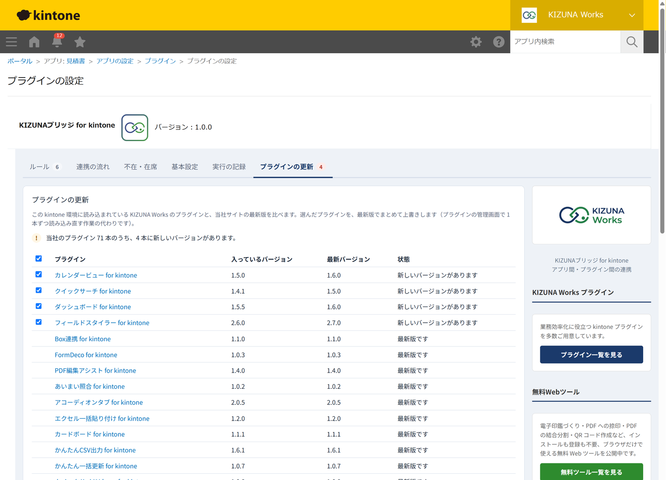Click the KIZUNA Works プラグイン heading
Screen dimensions: 666x480
(x=573, y=292)
